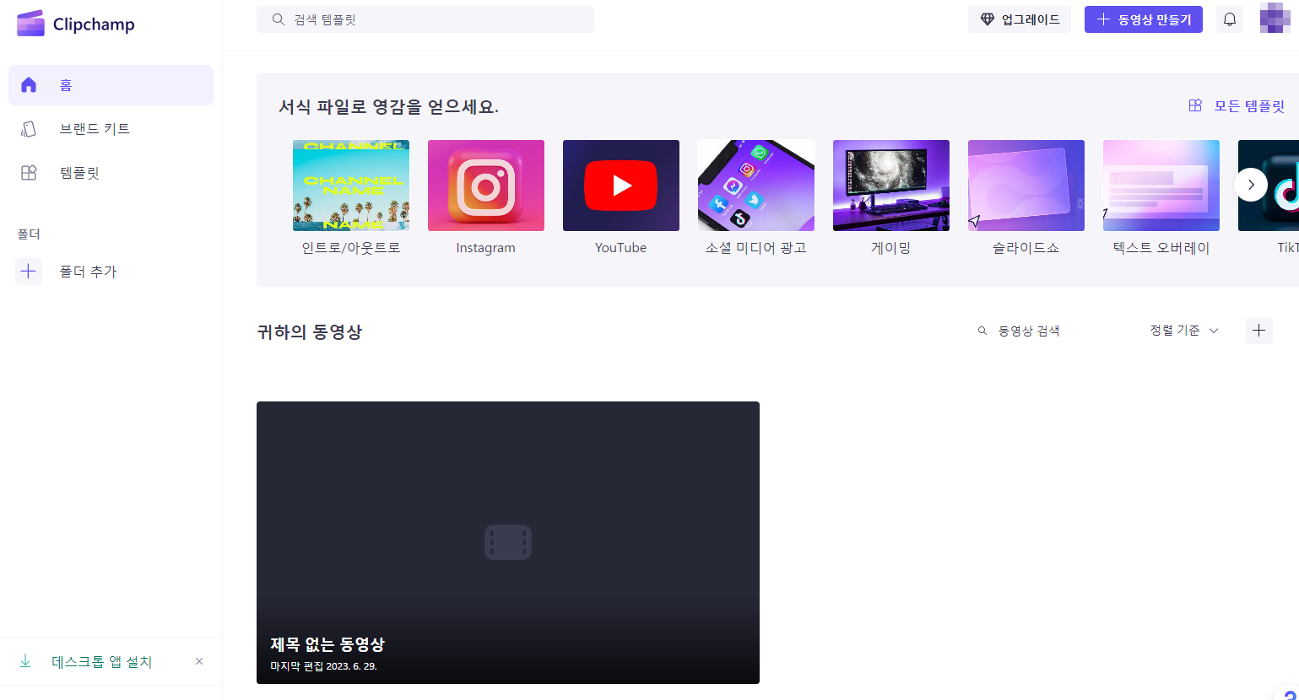Viewport: 1299px width, 700px height.
Task: Click the right chevron on the template carousel
Action: point(1251,185)
